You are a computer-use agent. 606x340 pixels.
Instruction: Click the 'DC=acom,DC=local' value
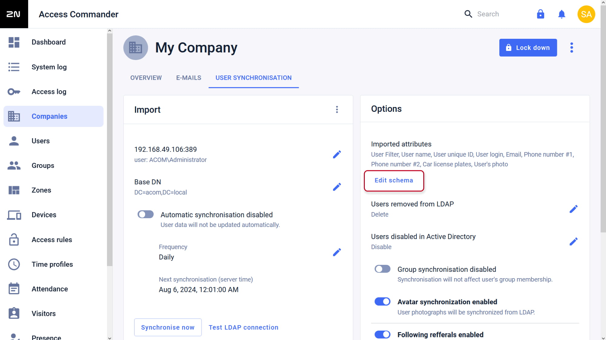pyautogui.click(x=161, y=192)
